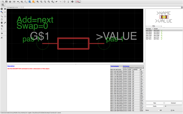Select the SMT1210 package row

[x=164, y=37]
